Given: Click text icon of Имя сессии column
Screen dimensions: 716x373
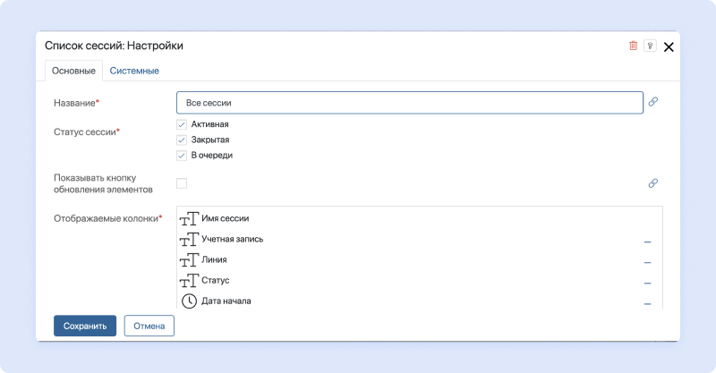Looking at the screenshot, I should [x=189, y=218].
